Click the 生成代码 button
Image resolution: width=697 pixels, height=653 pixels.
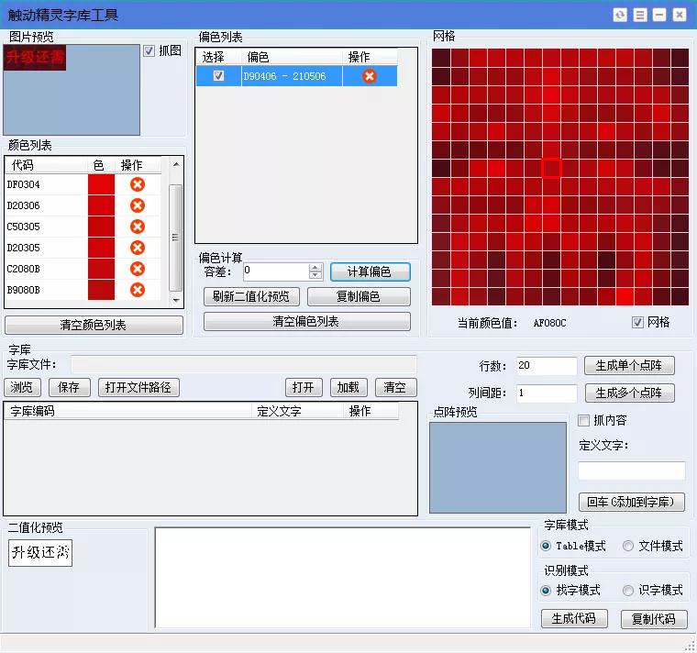[574, 618]
